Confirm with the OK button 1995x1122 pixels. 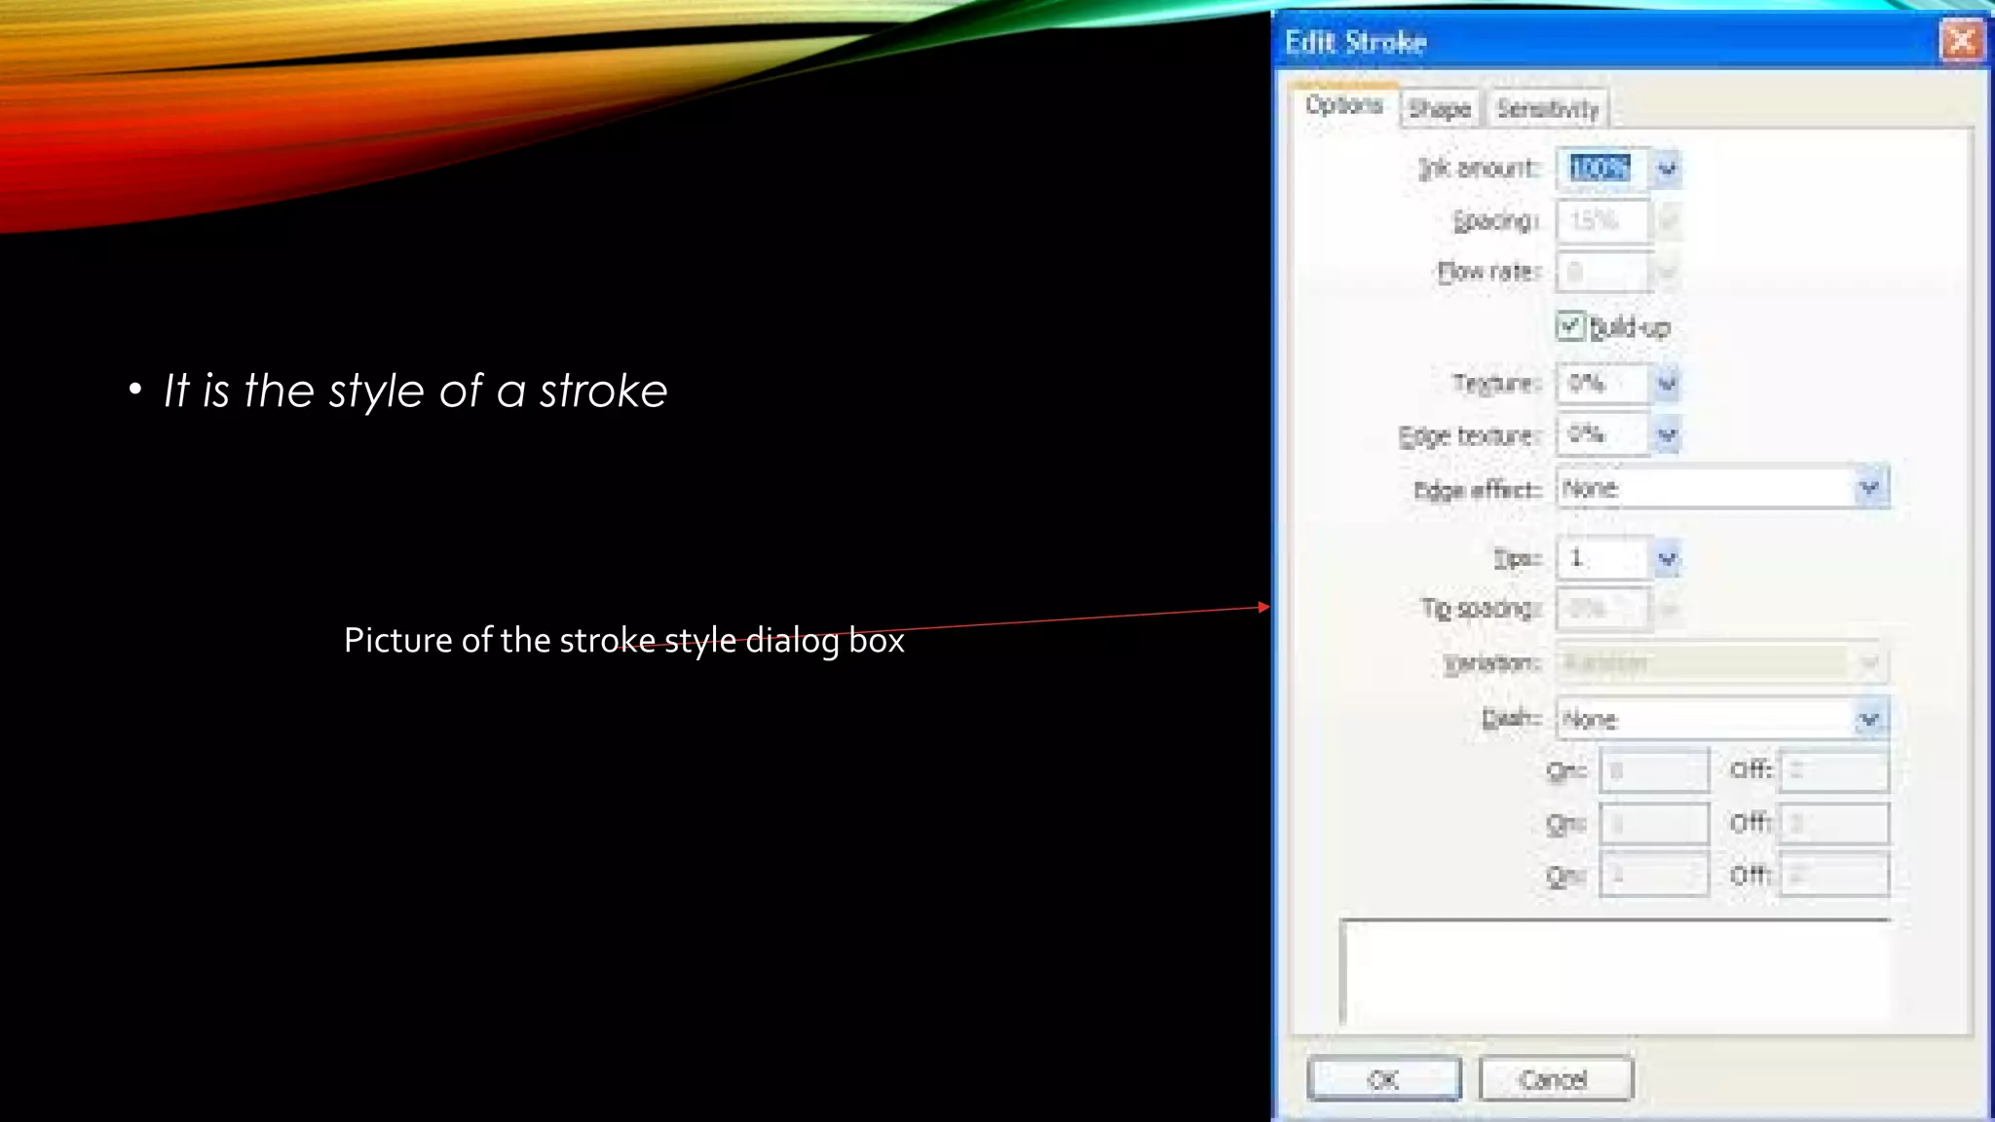pyautogui.click(x=1384, y=1079)
